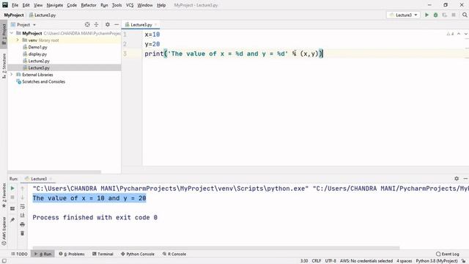Screen dimensions: 469x264
Task: Start debugging with the bug icon
Action: 435,15
